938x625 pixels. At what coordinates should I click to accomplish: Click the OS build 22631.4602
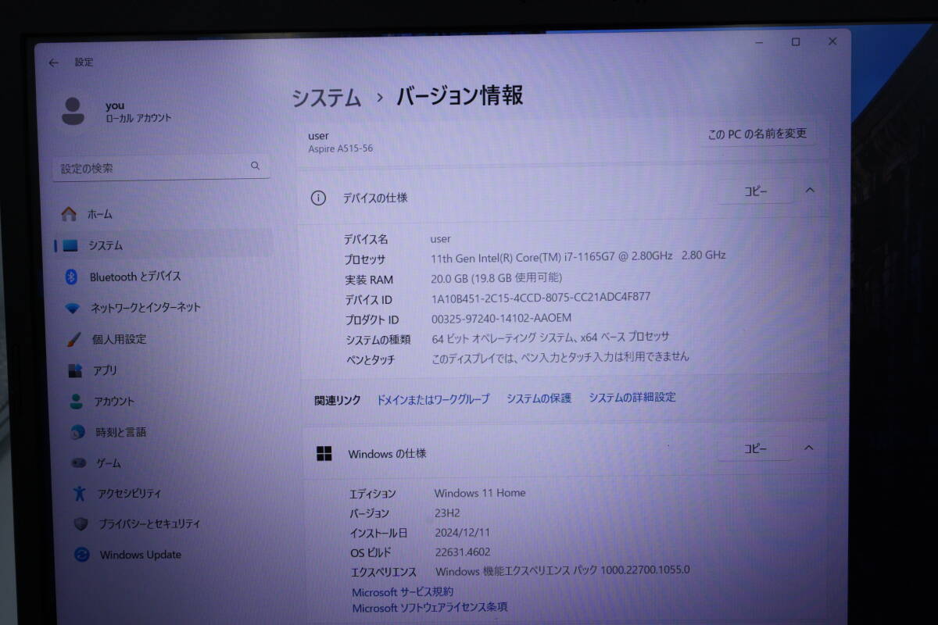[x=463, y=552]
